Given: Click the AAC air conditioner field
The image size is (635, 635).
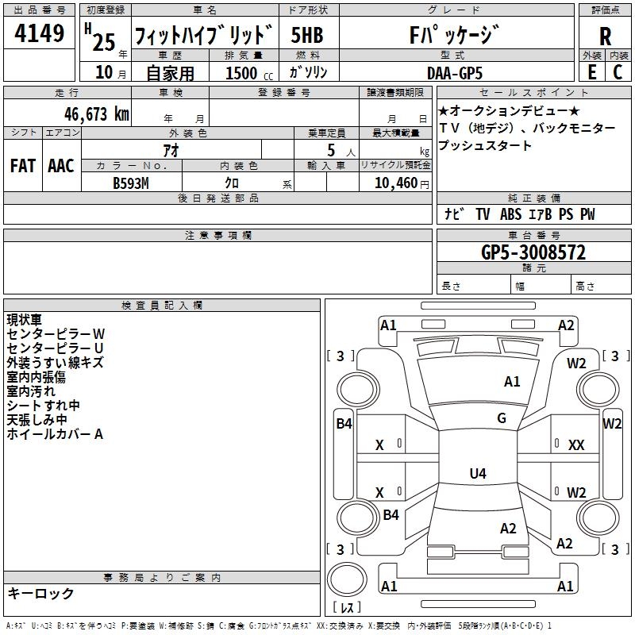Looking at the screenshot, I should 61,166.
